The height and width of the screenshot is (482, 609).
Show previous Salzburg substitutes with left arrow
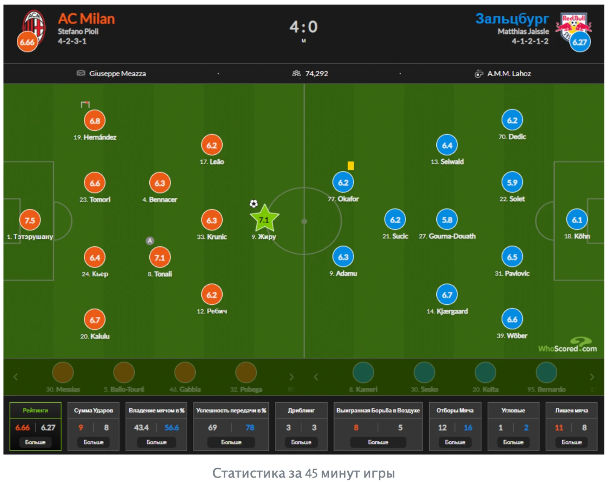pos(316,377)
